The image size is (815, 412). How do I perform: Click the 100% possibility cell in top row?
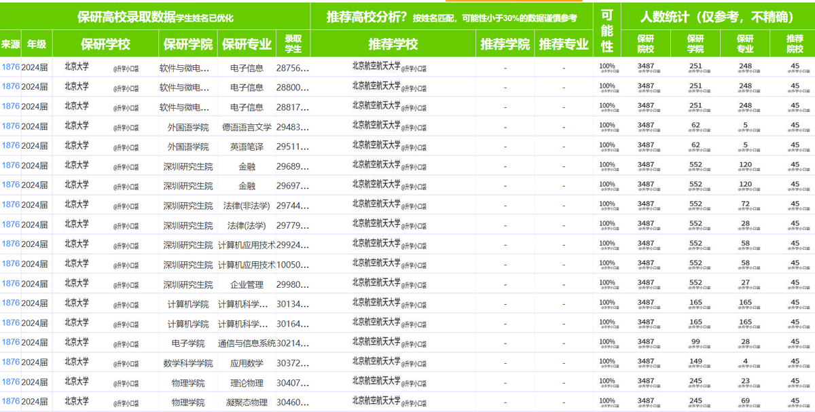point(607,65)
